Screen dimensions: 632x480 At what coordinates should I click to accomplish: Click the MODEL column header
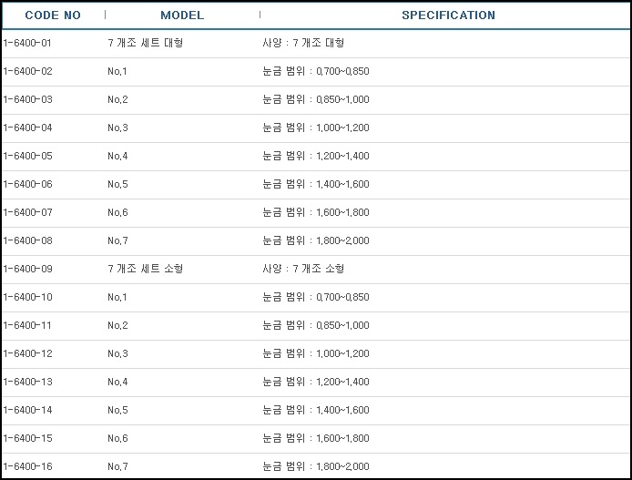pyautogui.click(x=182, y=15)
